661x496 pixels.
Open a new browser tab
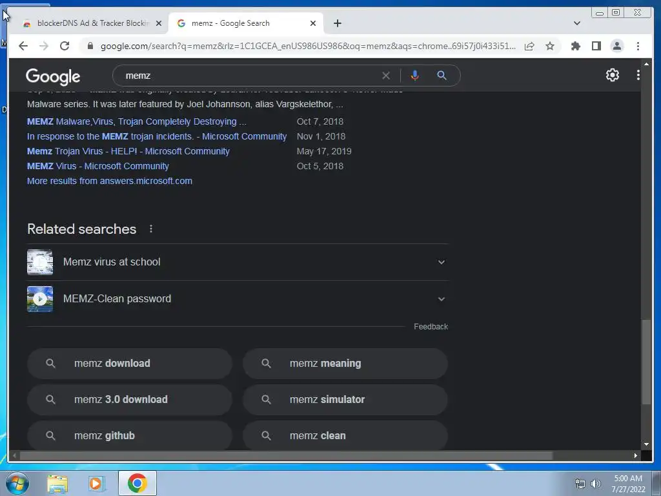coord(337,23)
